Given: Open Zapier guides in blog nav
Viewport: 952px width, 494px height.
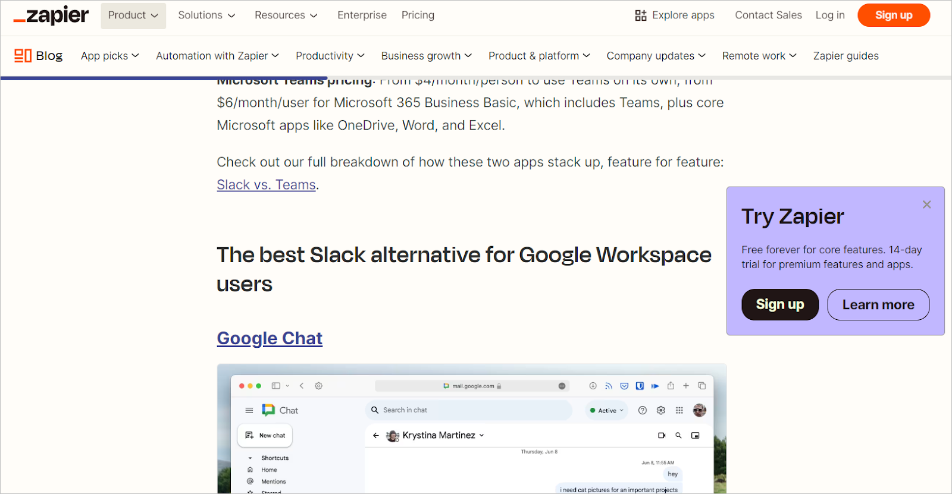Looking at the screenshot, I should (846, 56).
